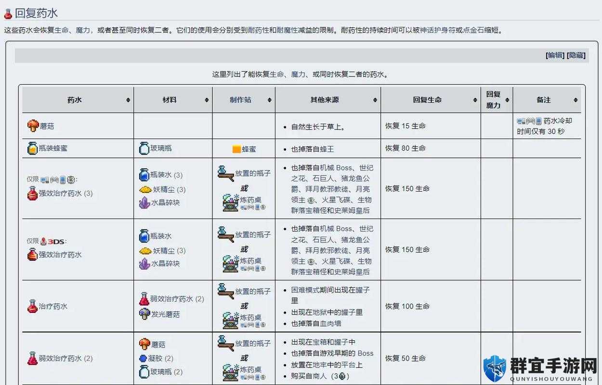Sort table by 其他来源 column
This screenshot has width=602, height=385.
click(375, 100)
